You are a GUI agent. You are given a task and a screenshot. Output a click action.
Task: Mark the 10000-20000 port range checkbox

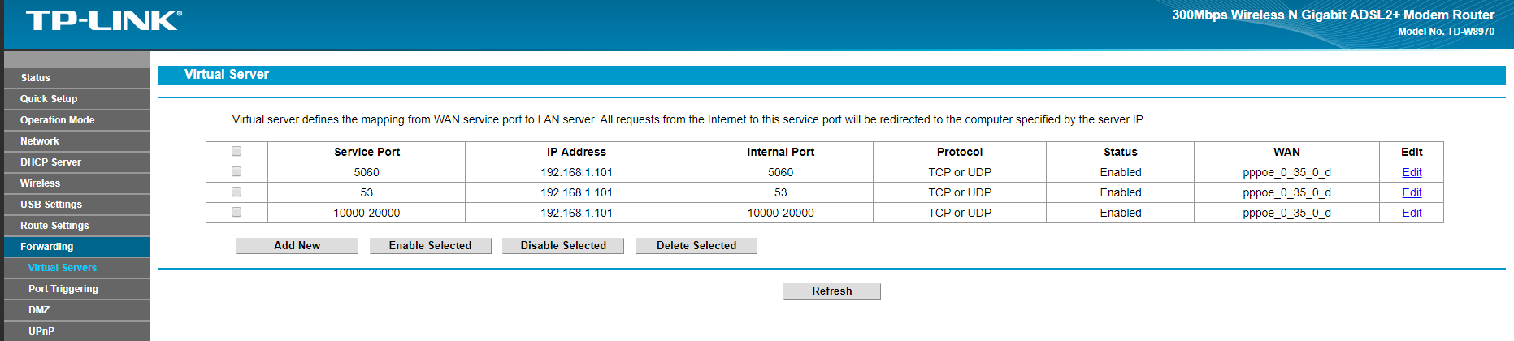236,212
